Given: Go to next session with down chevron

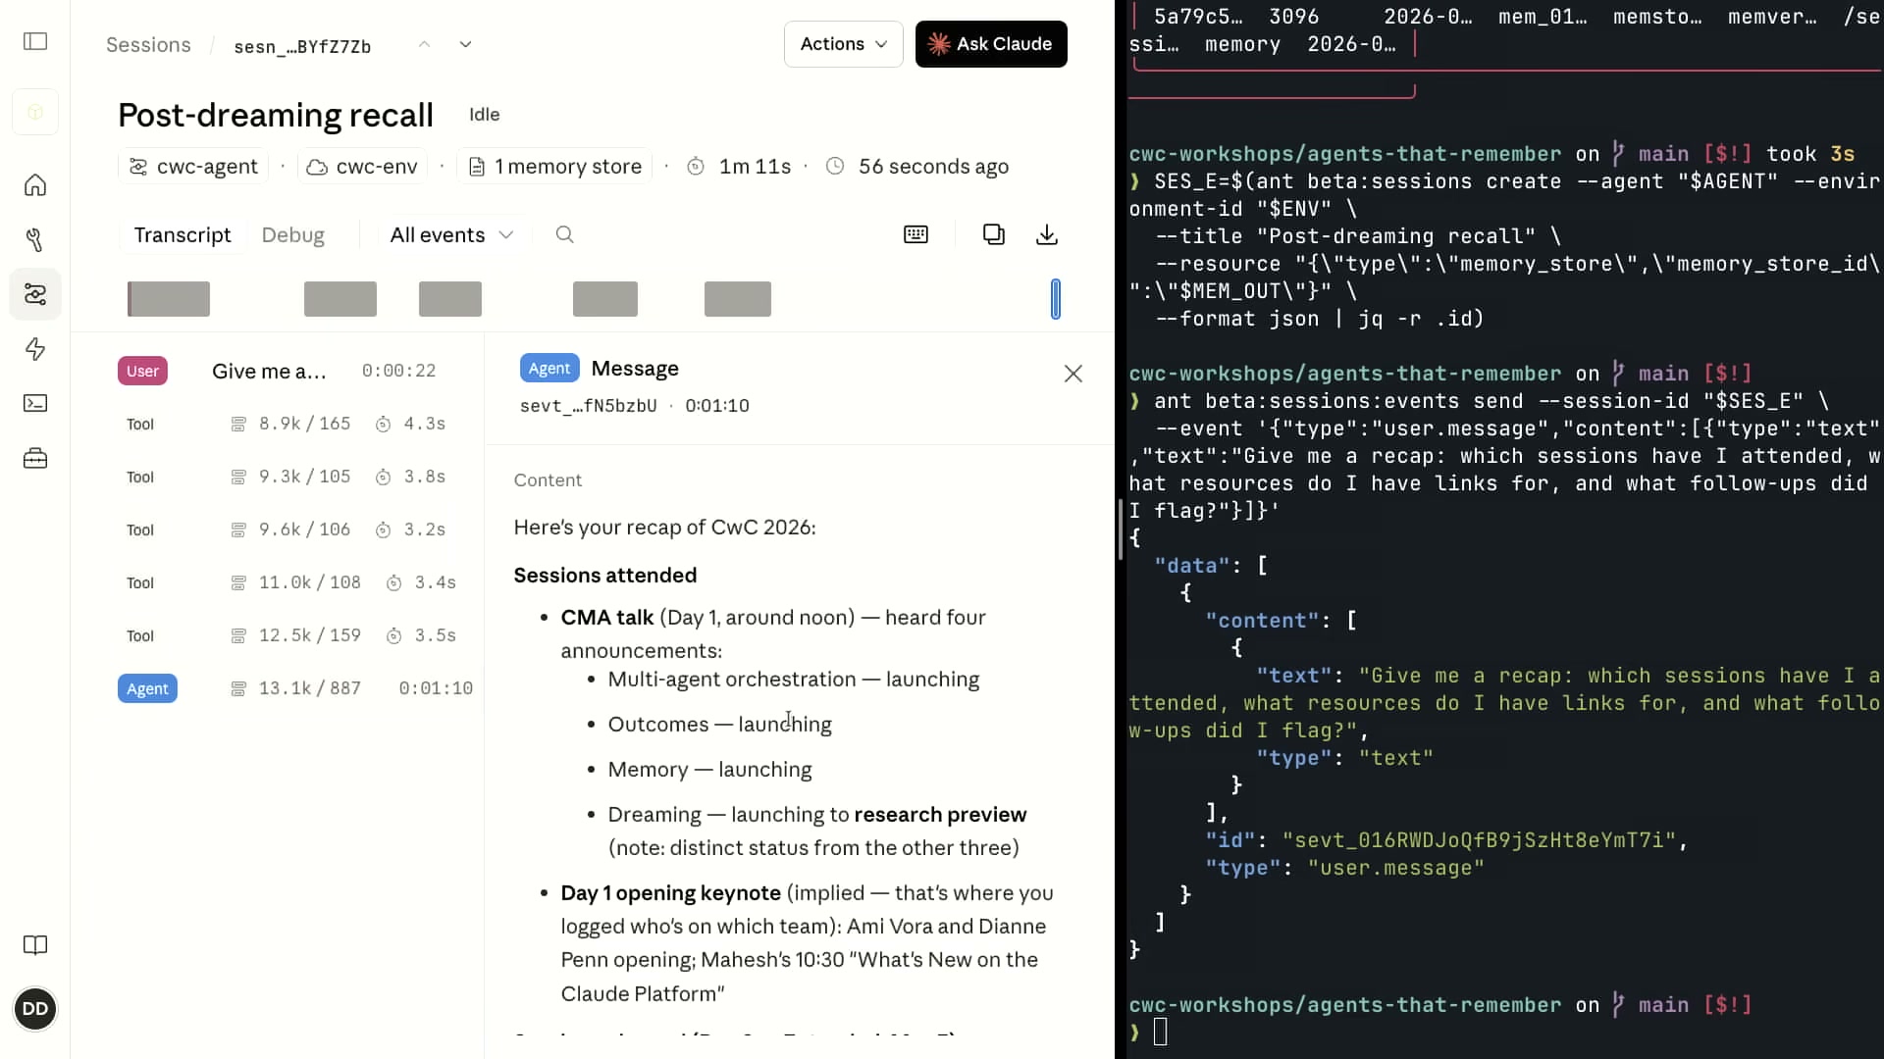Looking at the screenshot, I should pos(465,44).
